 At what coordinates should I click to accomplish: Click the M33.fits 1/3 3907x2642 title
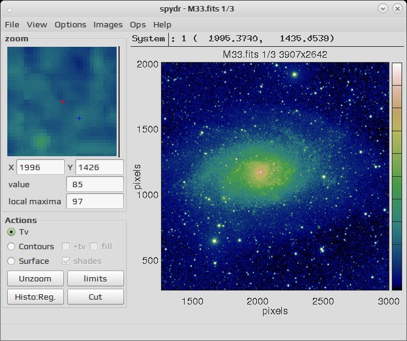click(x=275, y=55)
